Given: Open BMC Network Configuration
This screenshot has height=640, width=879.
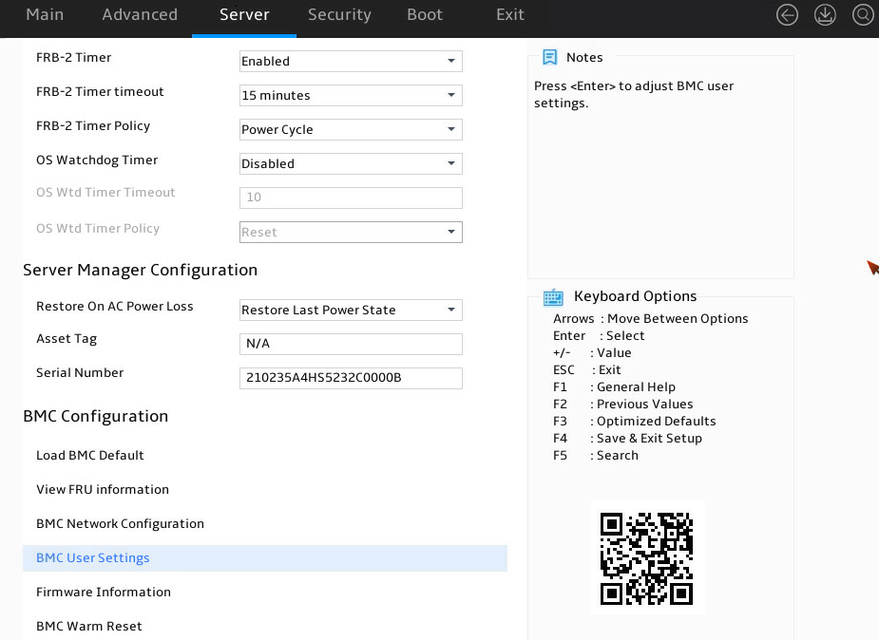Looking at the screenshot, I should [120, 523].
